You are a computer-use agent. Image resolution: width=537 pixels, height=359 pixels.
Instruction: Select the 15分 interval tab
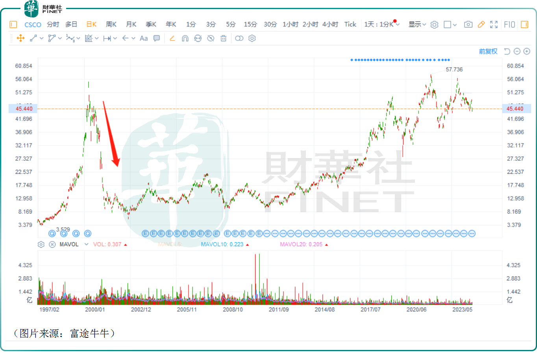pos(250,24)
